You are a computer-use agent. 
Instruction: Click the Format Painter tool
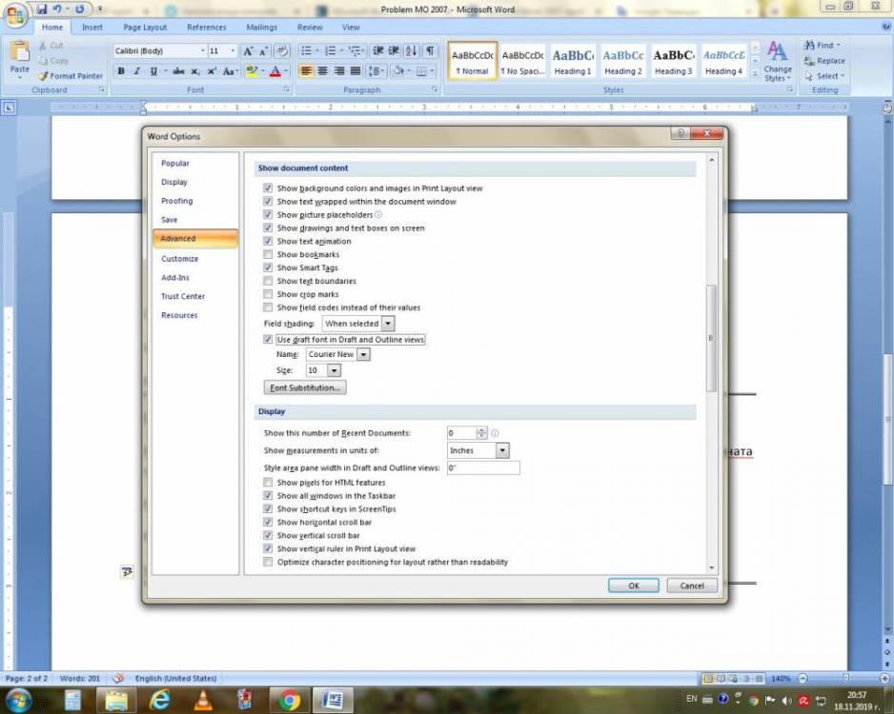coord(71,76)
